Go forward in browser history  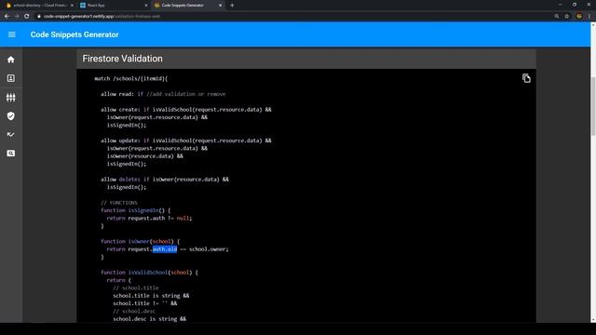[17, 17]
